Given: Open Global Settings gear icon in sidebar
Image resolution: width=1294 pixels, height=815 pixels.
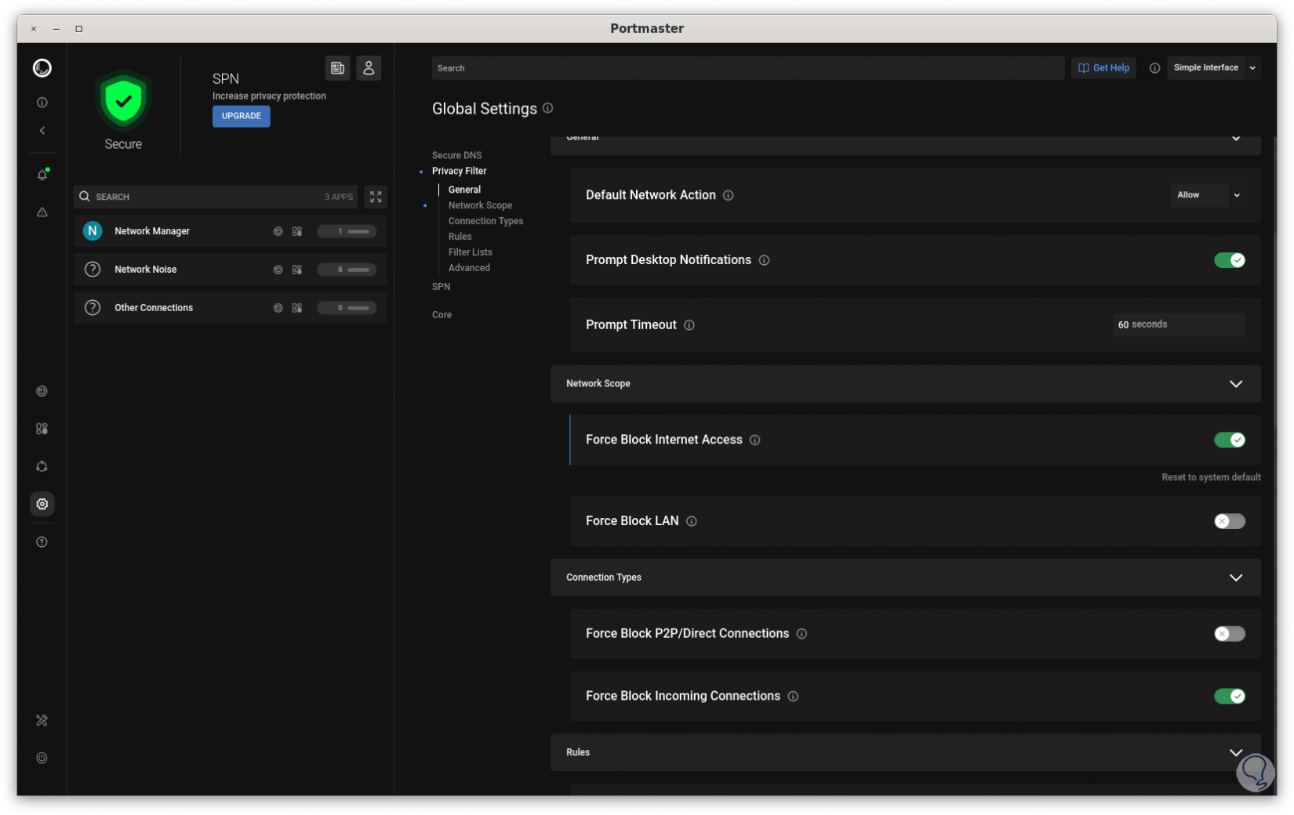Looking at the screenshot, I should (42, 504).
